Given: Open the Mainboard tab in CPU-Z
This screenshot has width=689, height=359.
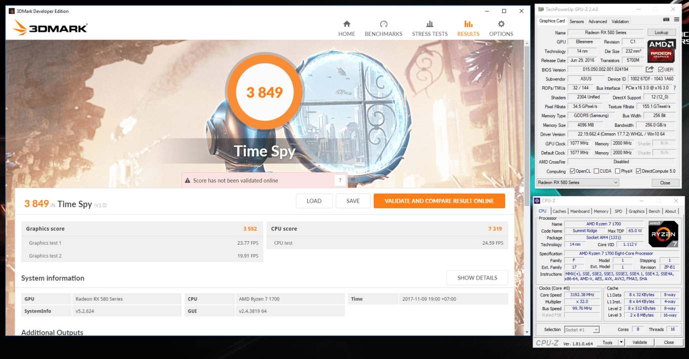Looking at the screenshot, I should click(x=580, y=211).
